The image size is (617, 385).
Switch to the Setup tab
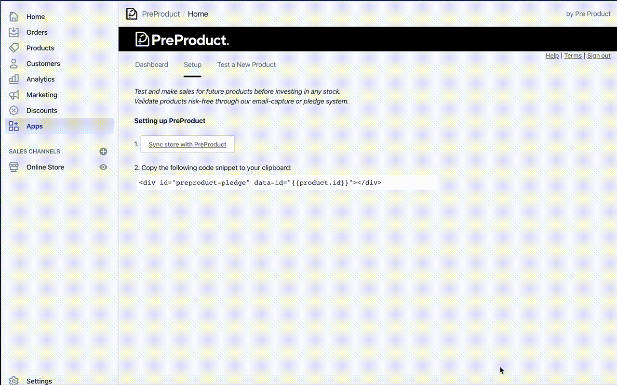tap(192, 64)
